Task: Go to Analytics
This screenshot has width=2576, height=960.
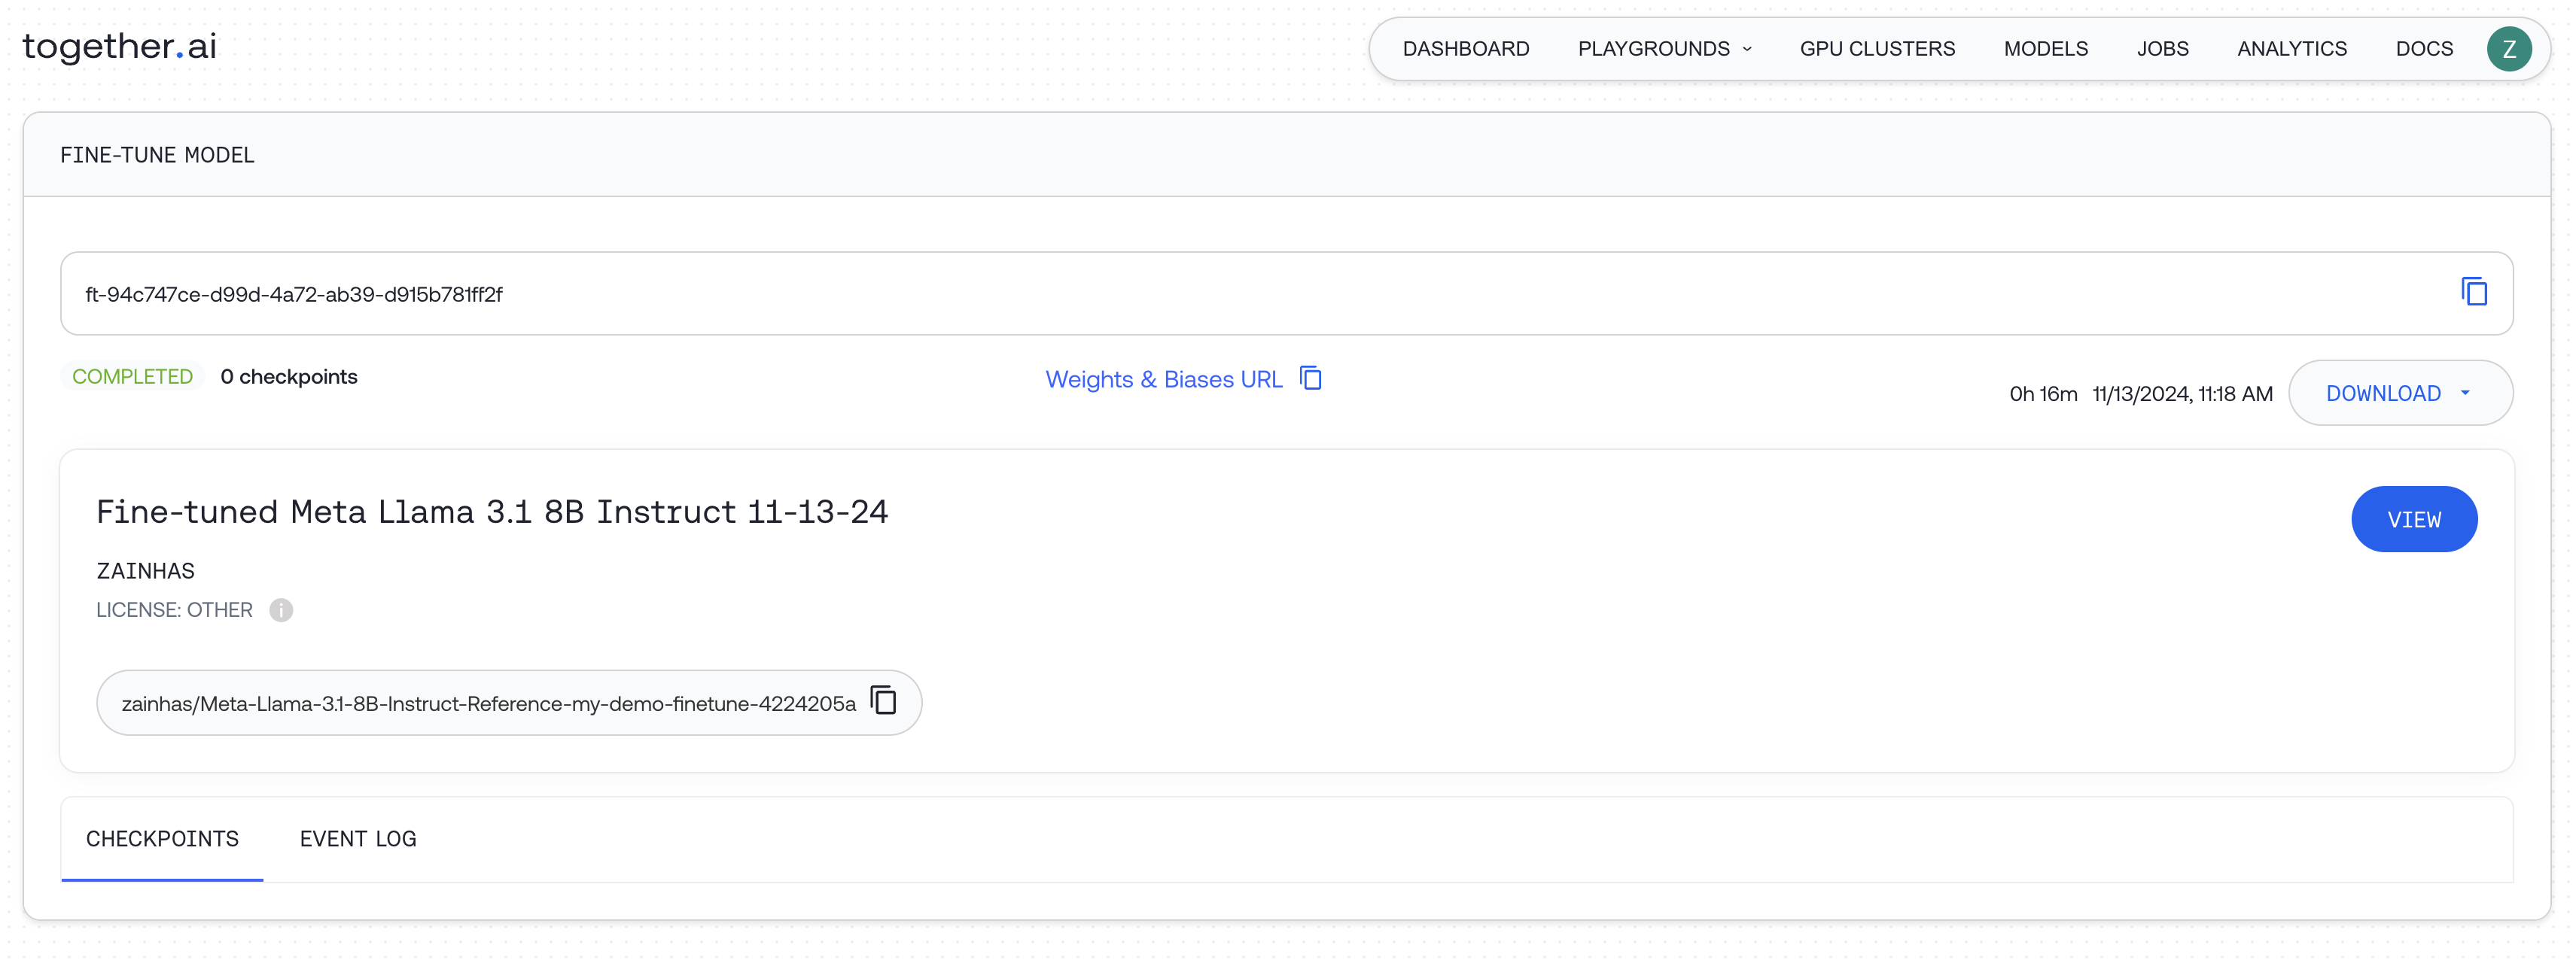Action: click(2291, 49)
